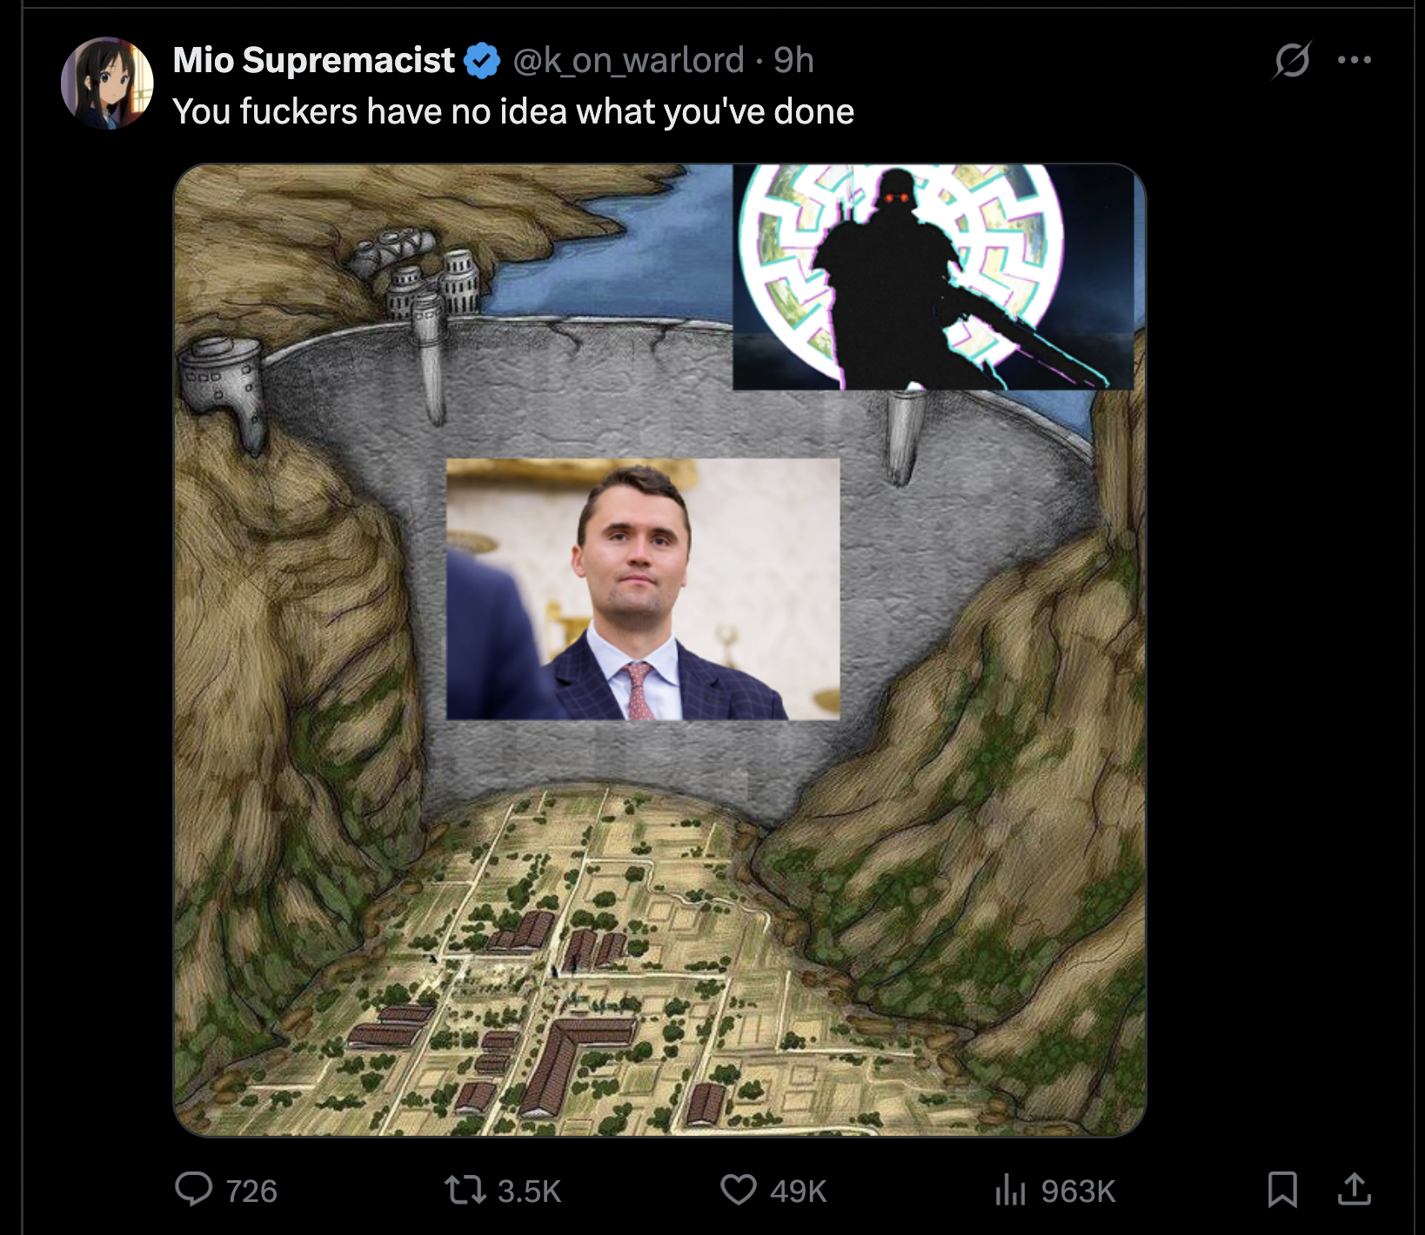Viewport: 1425px width, 1235px height.
Task: Click the 963K views count
Action: (1078, 1191)
